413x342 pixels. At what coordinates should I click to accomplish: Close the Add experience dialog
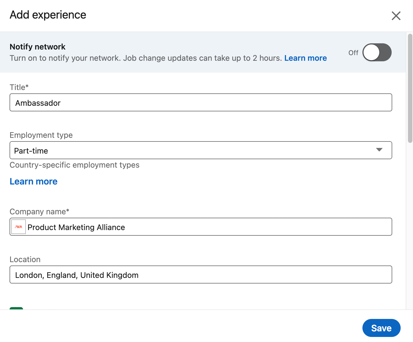point(396,16)
